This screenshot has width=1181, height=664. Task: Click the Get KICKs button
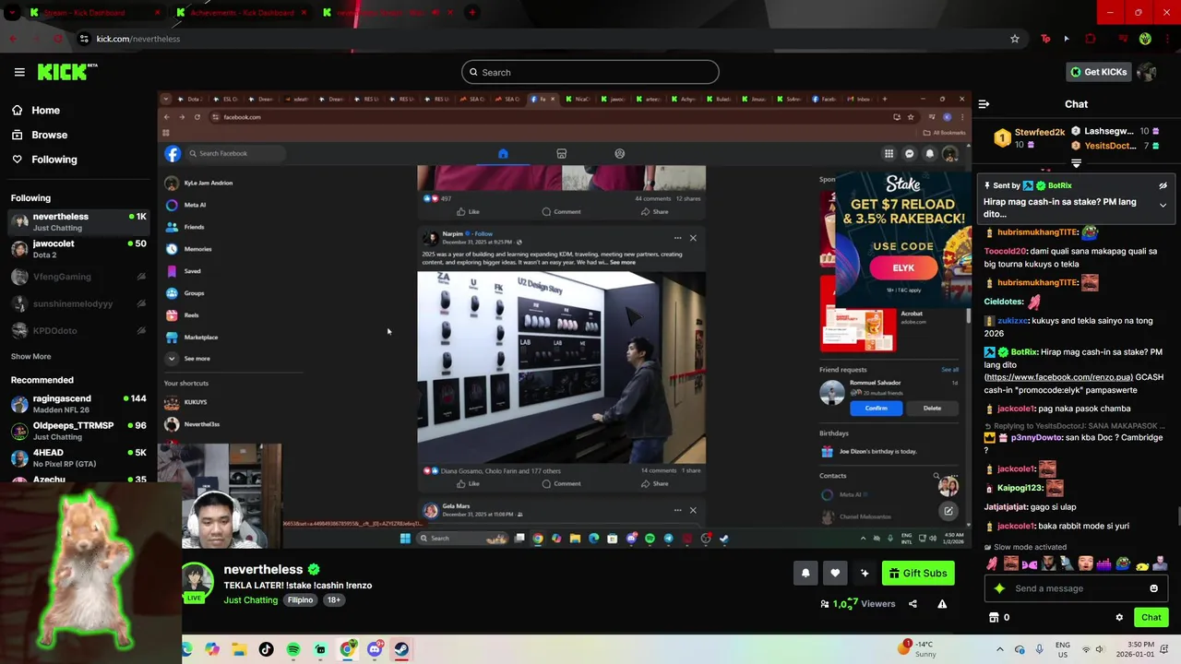click(1098, 72)
